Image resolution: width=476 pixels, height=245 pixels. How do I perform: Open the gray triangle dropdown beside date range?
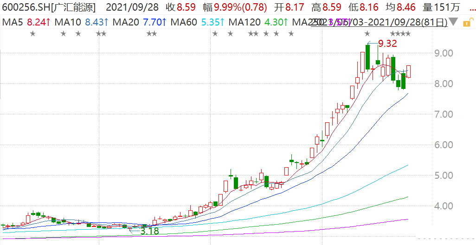454,22
